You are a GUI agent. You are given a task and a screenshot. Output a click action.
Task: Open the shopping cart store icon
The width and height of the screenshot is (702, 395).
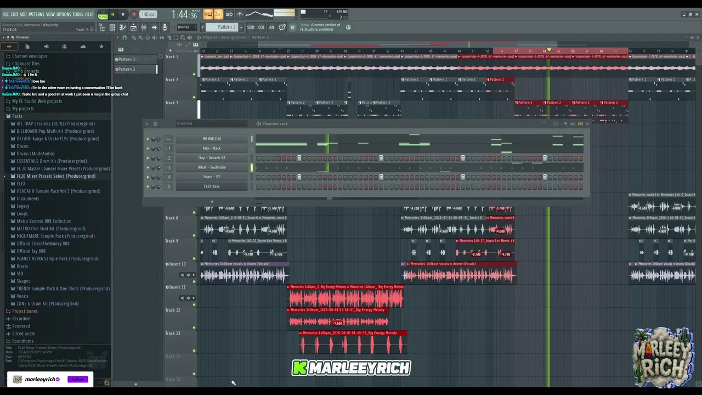(x=292, y=27)
